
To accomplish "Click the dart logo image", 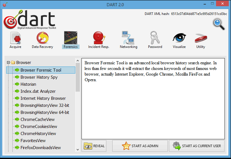I will 30,19.
